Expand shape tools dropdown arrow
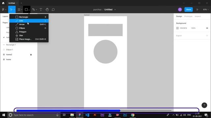211x118 pixels. tap(29, 10)
